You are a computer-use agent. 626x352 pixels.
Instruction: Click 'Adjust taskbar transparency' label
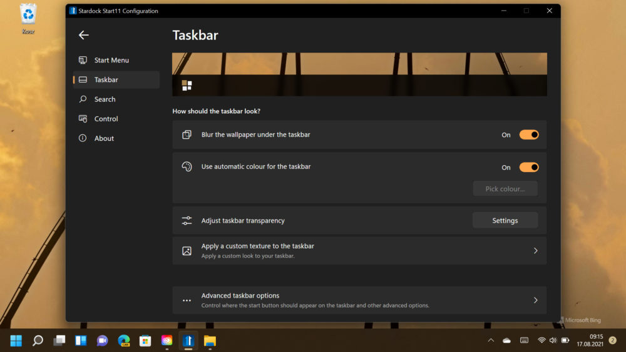click(243, 221)
